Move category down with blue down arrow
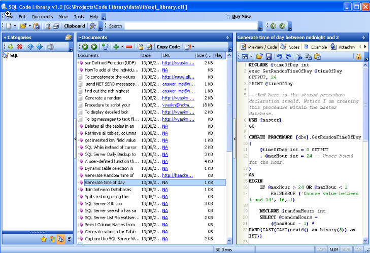 pos(40,47)
